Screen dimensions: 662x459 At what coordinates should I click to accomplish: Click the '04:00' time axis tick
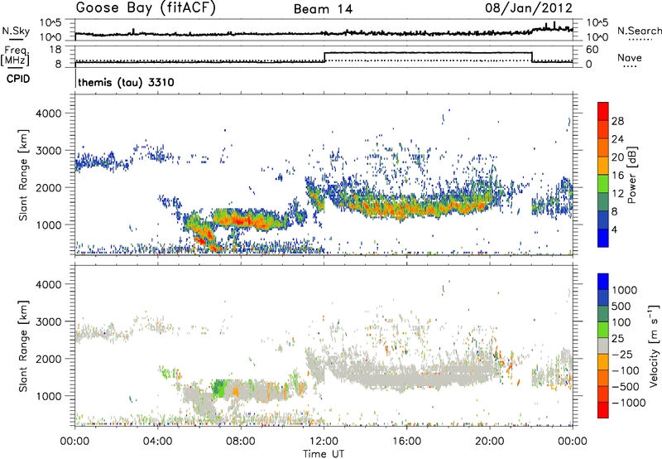point(157,442)
